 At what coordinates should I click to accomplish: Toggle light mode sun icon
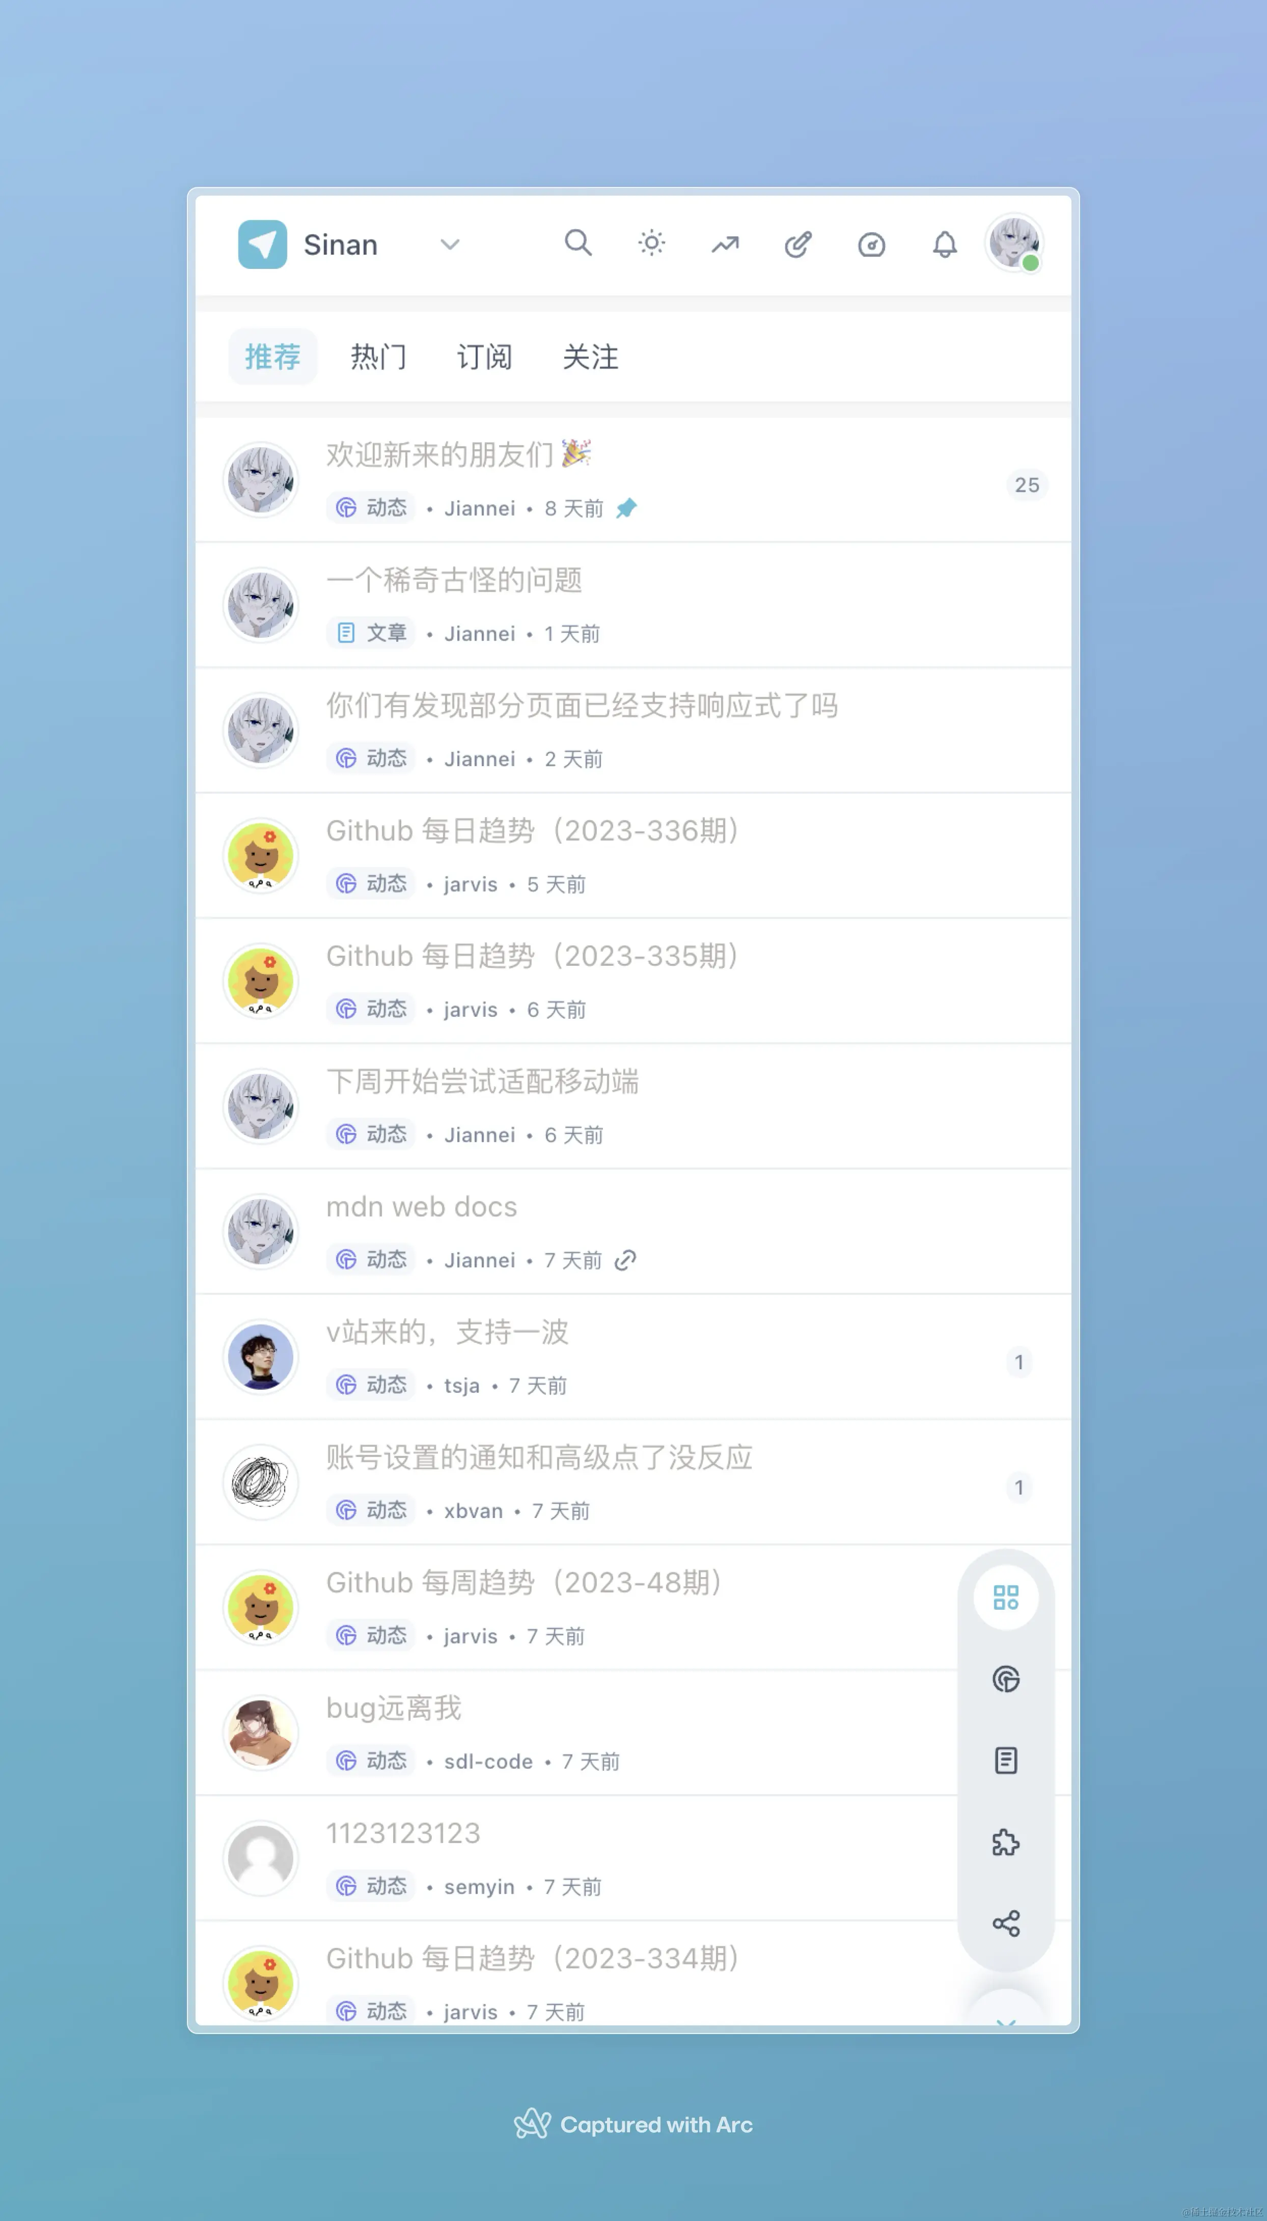pos(651,243)
